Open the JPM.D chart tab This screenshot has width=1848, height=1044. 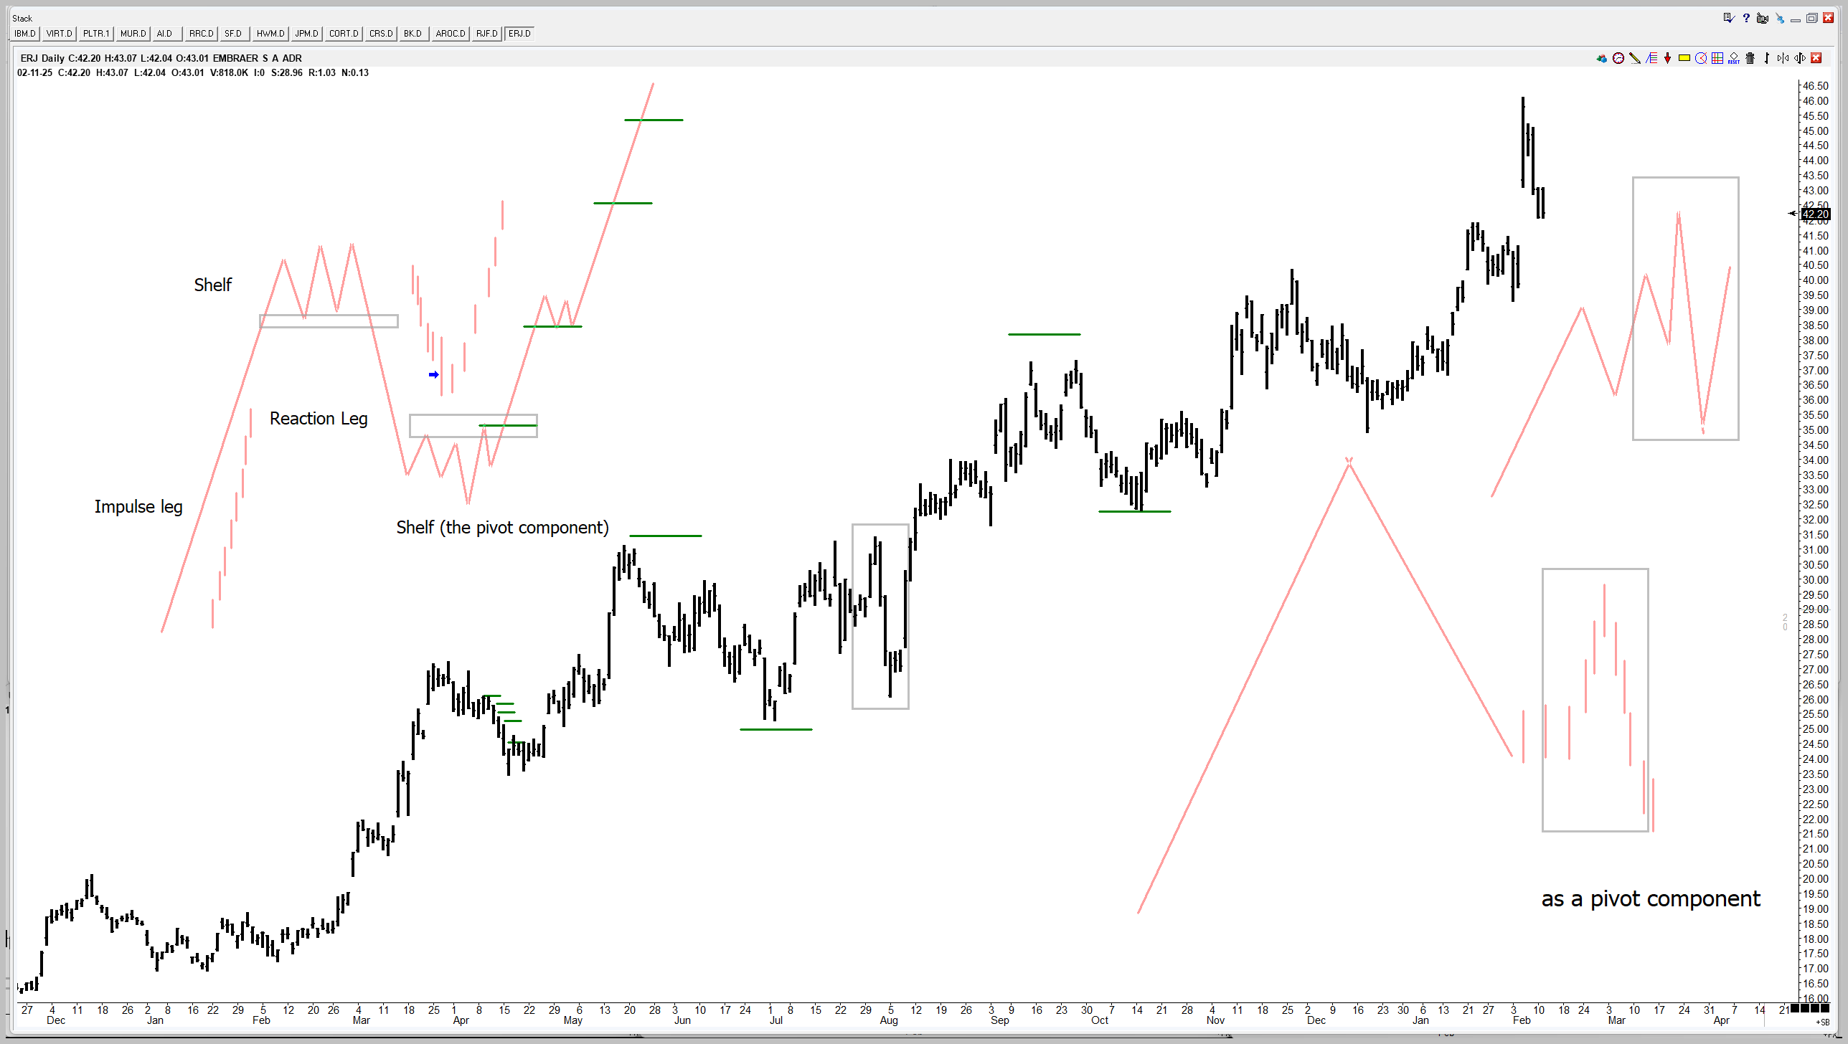pos(307,34)
